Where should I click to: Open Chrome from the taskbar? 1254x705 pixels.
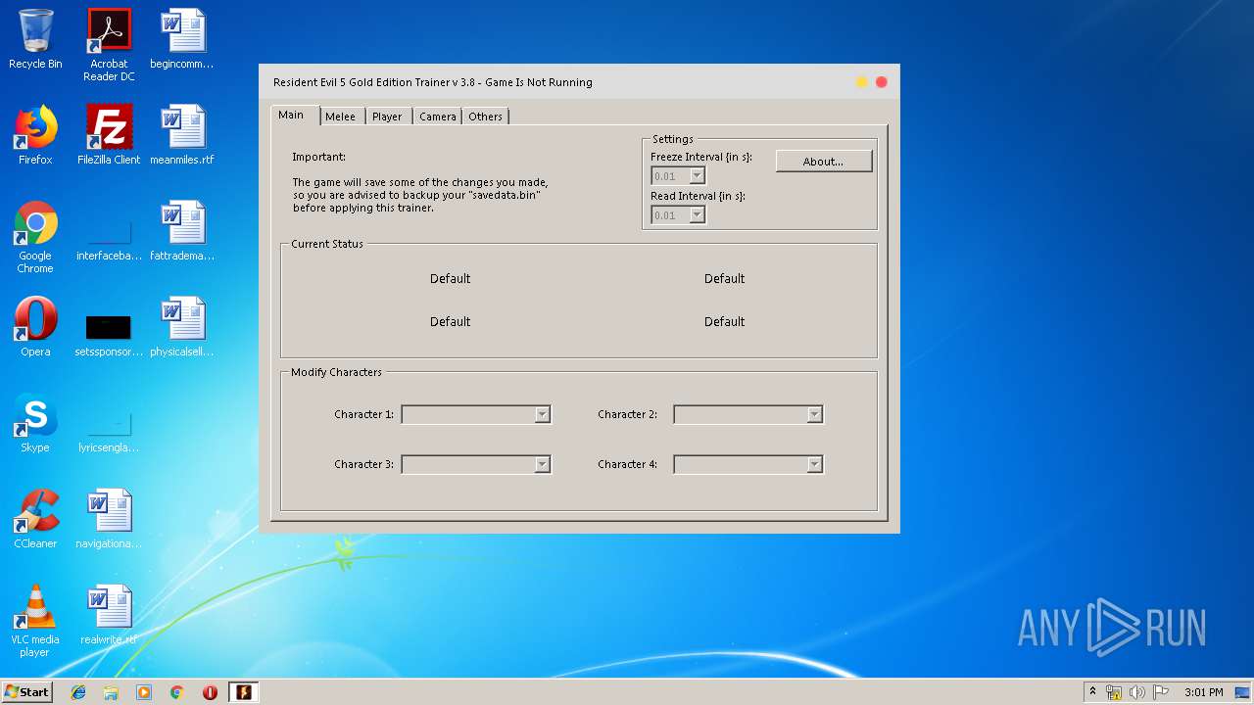tap(176, 692)
